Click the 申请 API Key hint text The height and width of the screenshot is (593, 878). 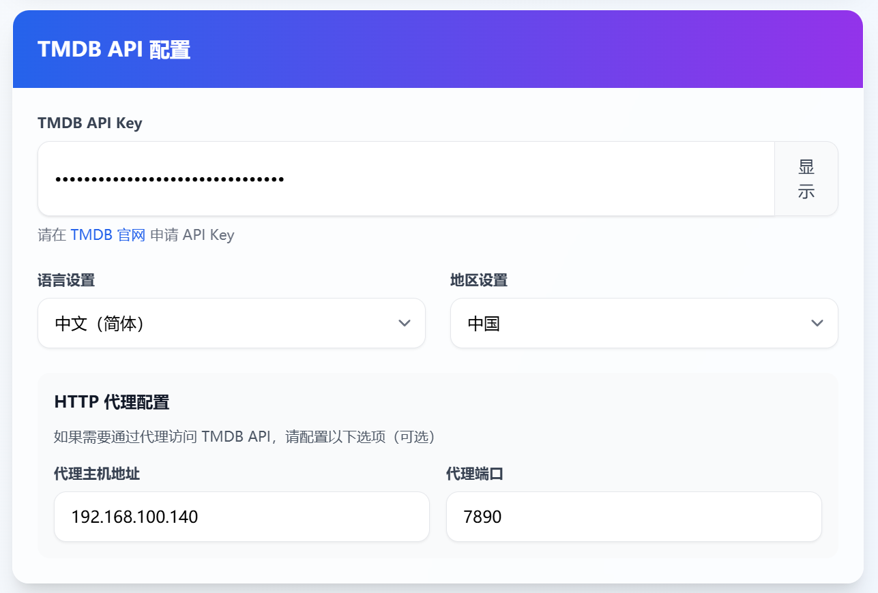point(192,235)
